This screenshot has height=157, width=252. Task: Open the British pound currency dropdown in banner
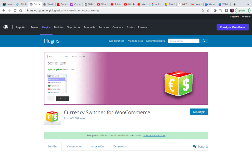[x=57, y=76]
